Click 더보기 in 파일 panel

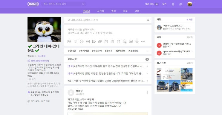(190, 37)
